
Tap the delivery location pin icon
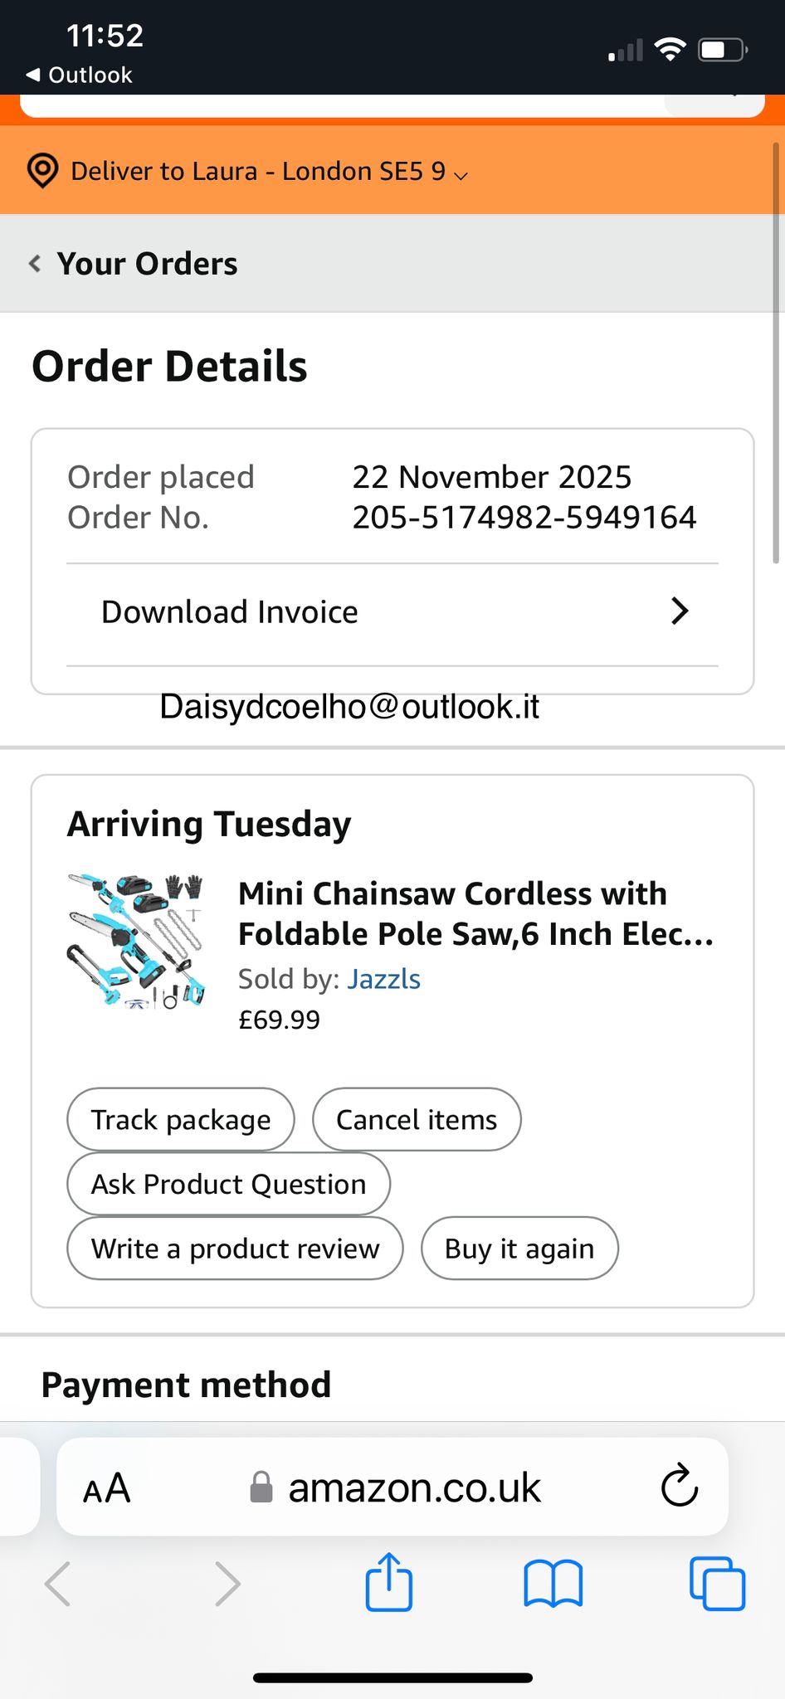[42, 171]
